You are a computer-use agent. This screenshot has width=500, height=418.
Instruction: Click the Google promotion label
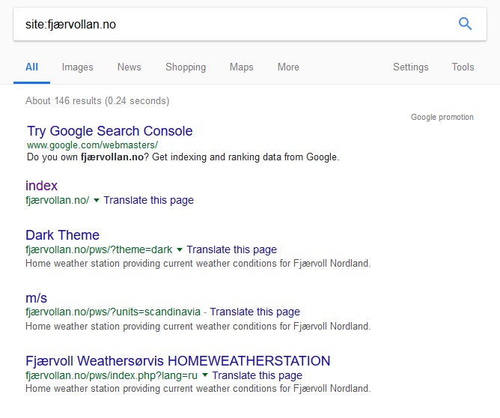442,117
